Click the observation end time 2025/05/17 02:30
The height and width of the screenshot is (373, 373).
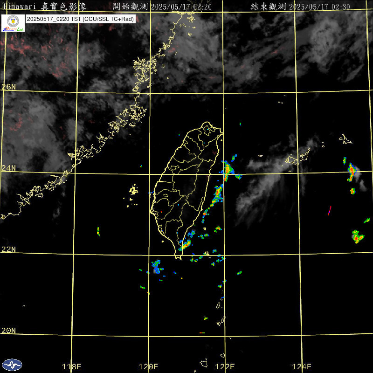point(319,7)
